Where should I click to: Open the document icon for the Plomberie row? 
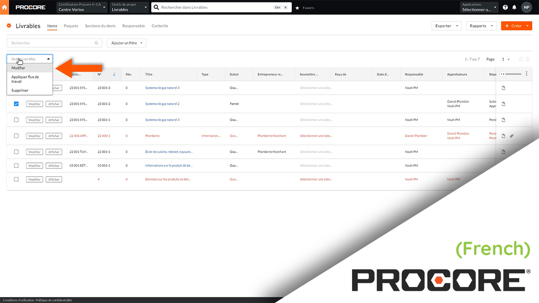pyautogui.click(x=503, y=136)
